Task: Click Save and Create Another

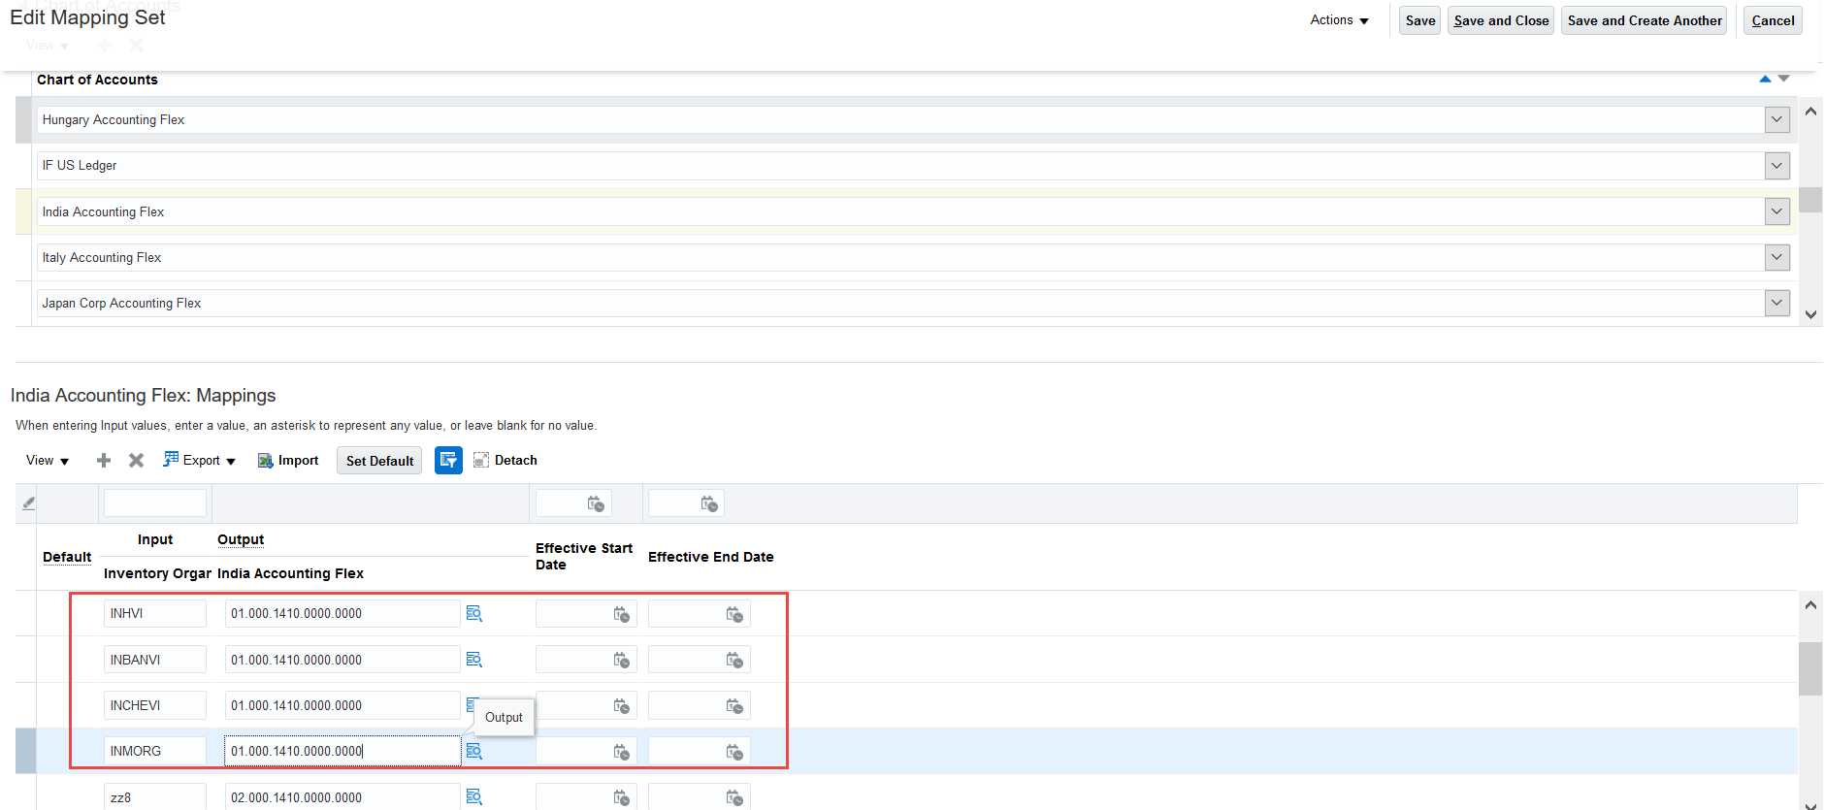Action: click(x=1645, y=20)
